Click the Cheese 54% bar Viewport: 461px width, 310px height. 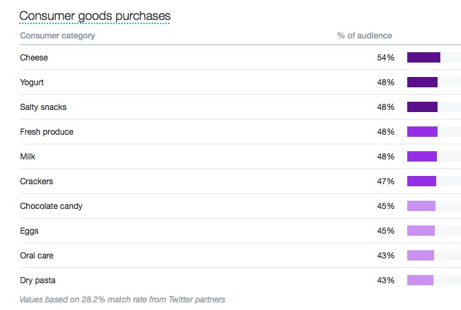tap(423, 58)
